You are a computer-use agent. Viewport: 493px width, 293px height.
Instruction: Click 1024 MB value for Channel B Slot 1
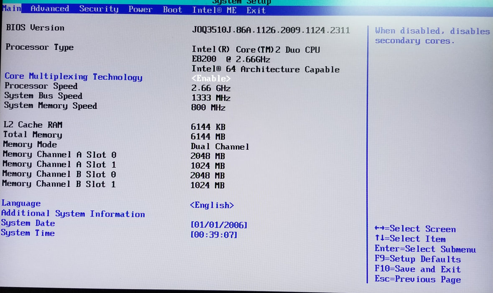(x=207, y=185)
